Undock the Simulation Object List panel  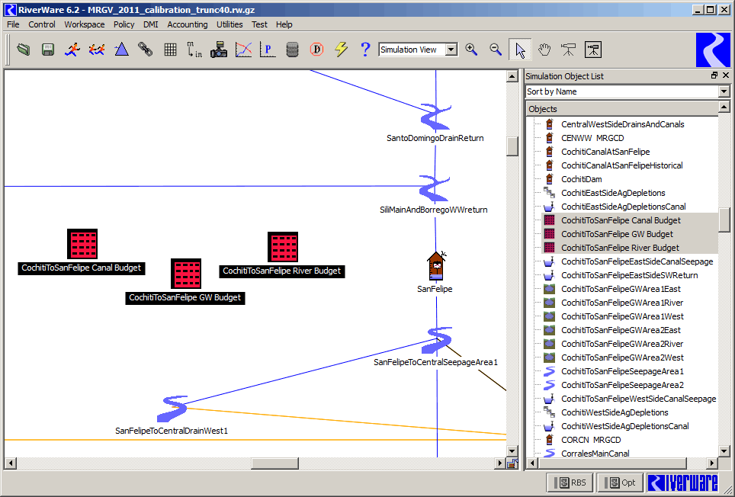click(x=714, y=75)
